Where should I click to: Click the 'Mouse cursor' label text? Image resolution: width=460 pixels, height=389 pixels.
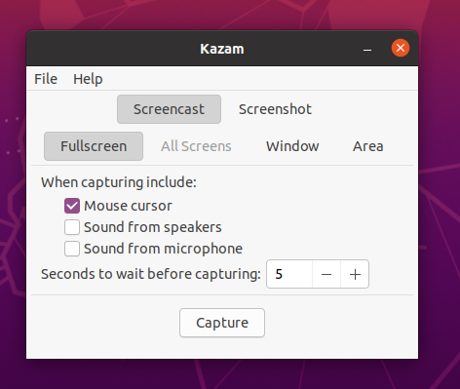click(128, 206)
